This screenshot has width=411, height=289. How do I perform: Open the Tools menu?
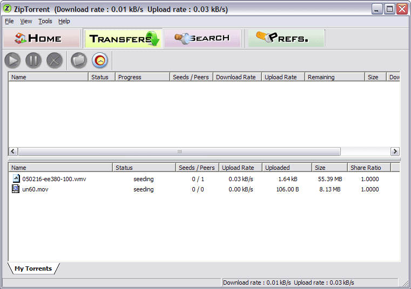pyautogui.click(x=45, y=21)
